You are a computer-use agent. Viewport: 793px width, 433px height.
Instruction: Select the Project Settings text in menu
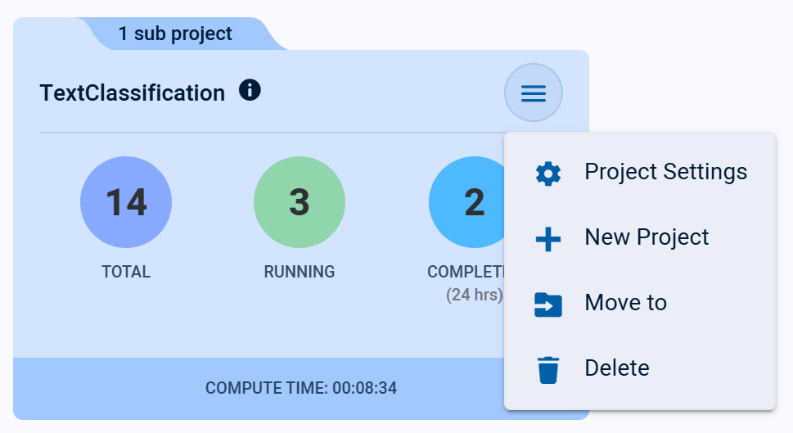pos(665,172)
